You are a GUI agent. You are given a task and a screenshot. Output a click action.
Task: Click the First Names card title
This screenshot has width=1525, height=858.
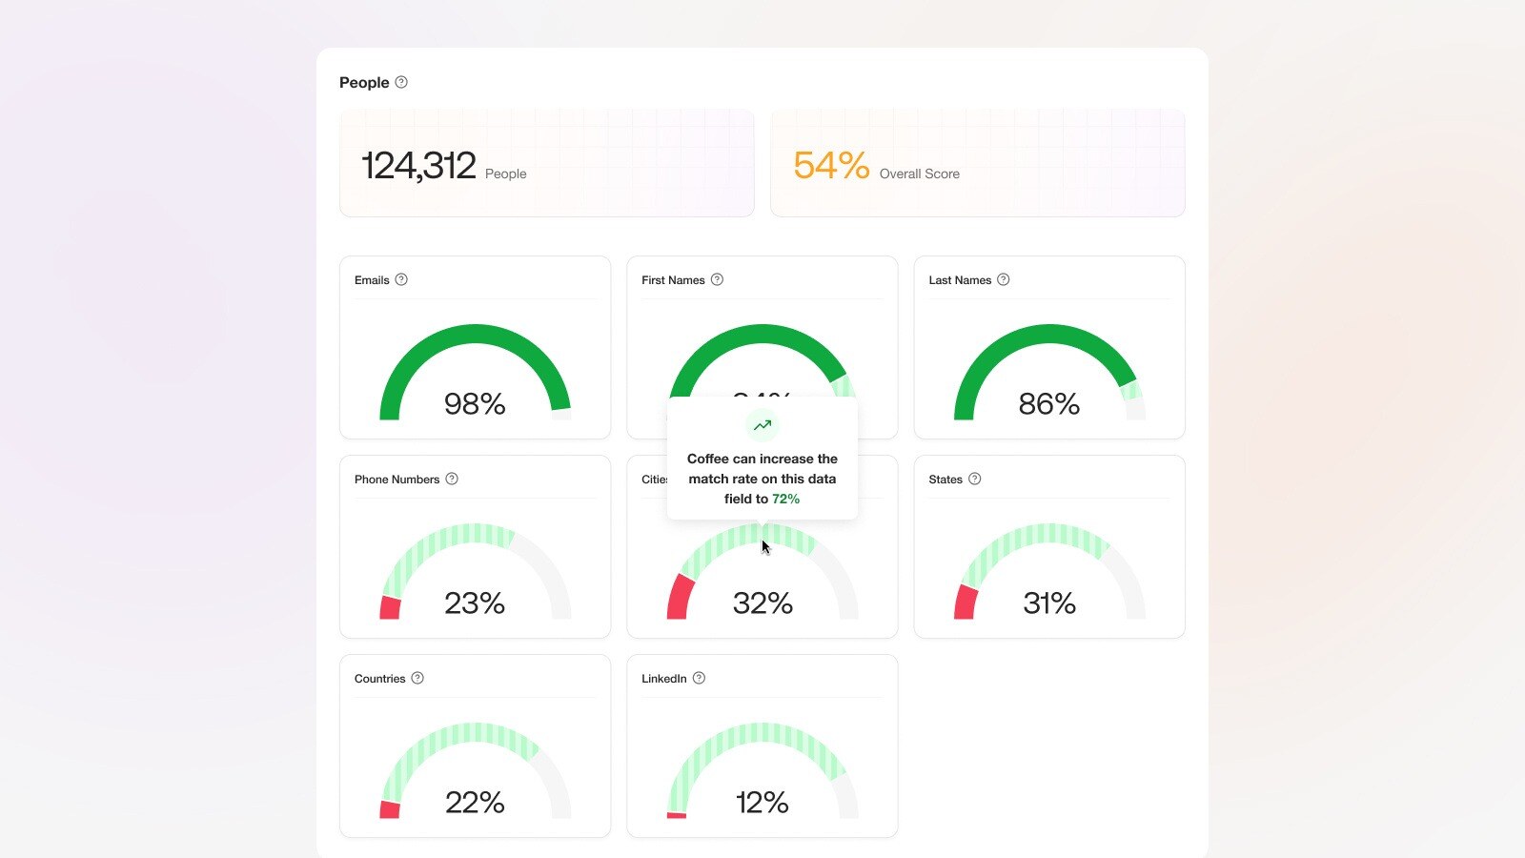[x=673, y=280]
